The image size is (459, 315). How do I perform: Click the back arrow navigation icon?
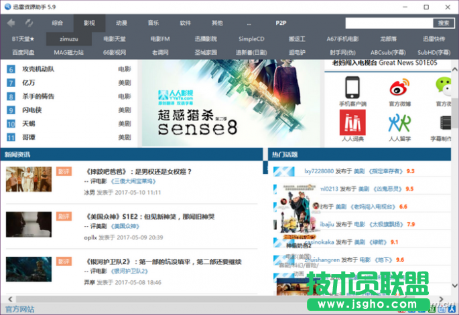pyautogui.click(x=11, y=23)
